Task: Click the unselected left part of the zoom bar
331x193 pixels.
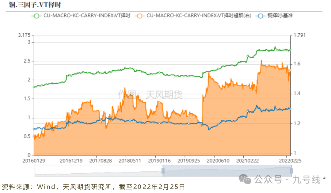Action: click(98, 171)
